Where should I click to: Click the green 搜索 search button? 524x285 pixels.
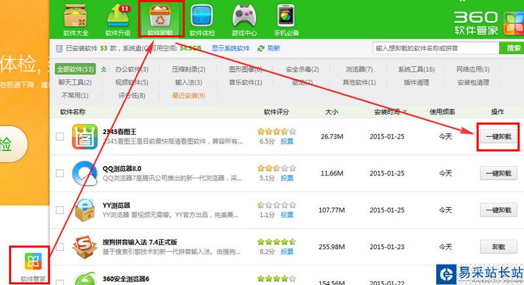tap(512, 48)
